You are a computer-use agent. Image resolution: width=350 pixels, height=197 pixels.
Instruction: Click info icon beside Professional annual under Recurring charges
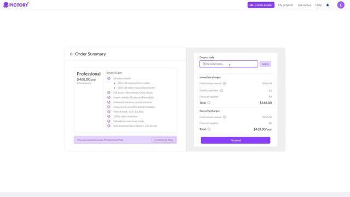224,117
